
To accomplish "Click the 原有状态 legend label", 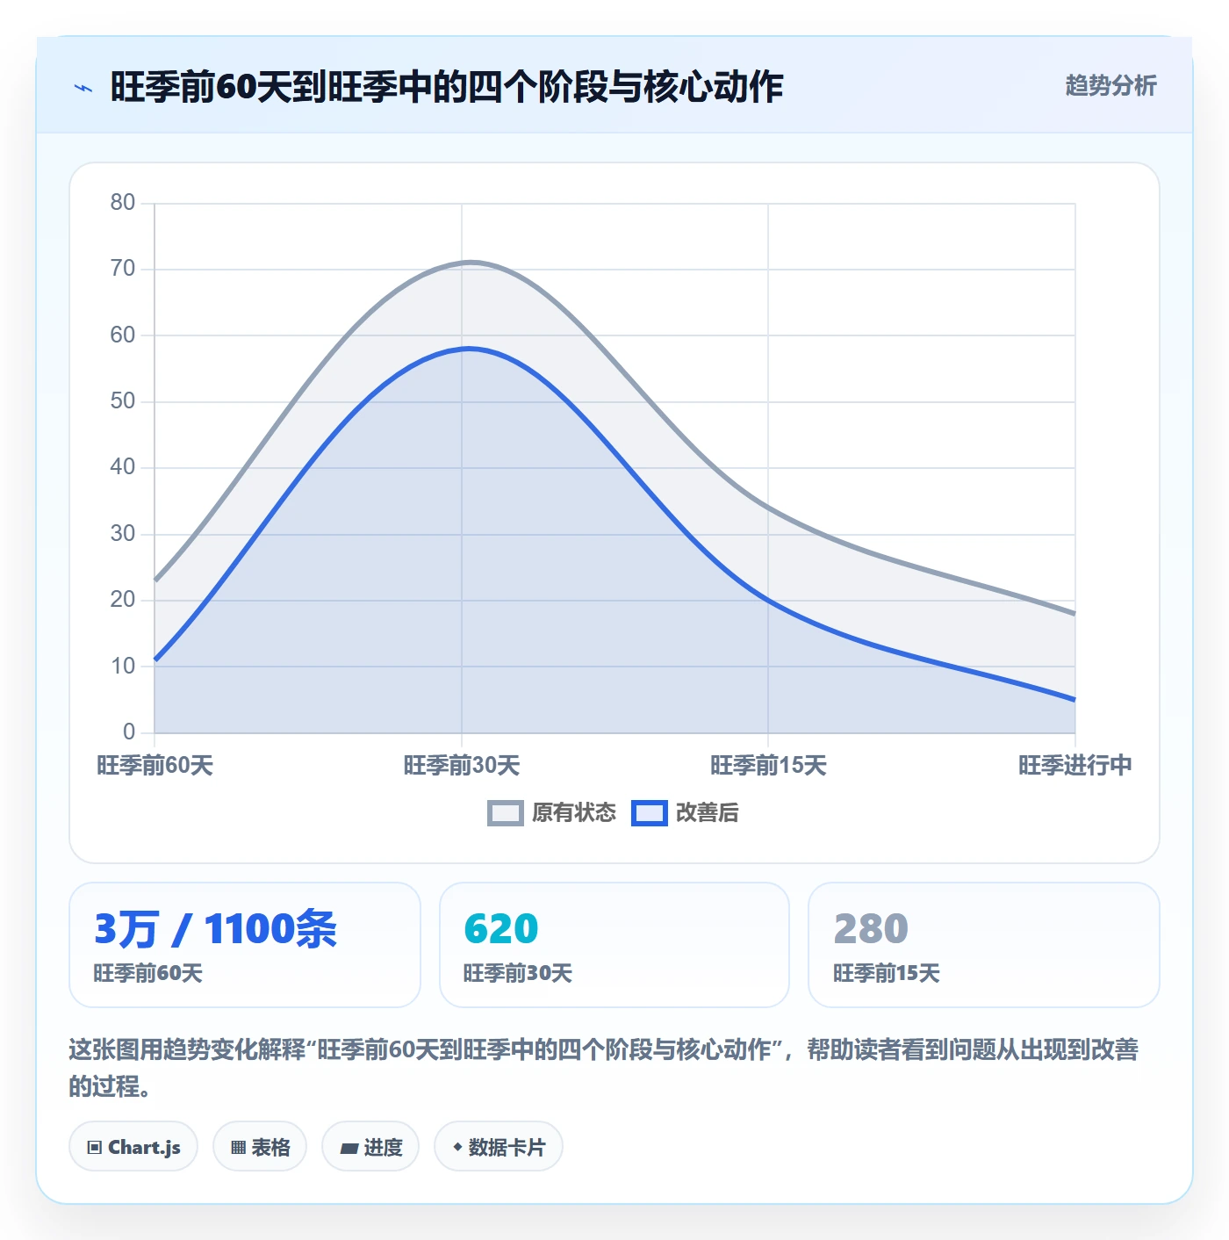I will point(574,813).
